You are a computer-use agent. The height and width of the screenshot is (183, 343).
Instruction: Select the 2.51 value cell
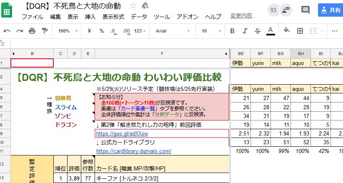tap(241, 133)
